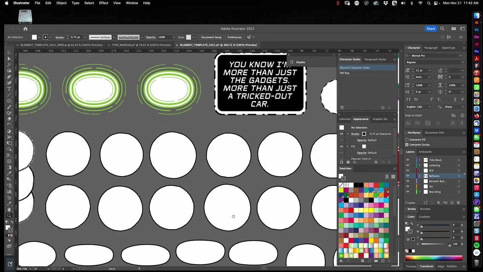Open the Layers panel options menu
Viewport: 483px width, 272px height.
pyautogui.click(x=464, y=152)
